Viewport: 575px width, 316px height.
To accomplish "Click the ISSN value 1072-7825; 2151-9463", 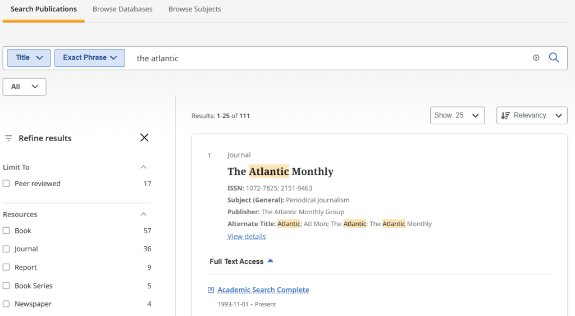I will point(279,188).
